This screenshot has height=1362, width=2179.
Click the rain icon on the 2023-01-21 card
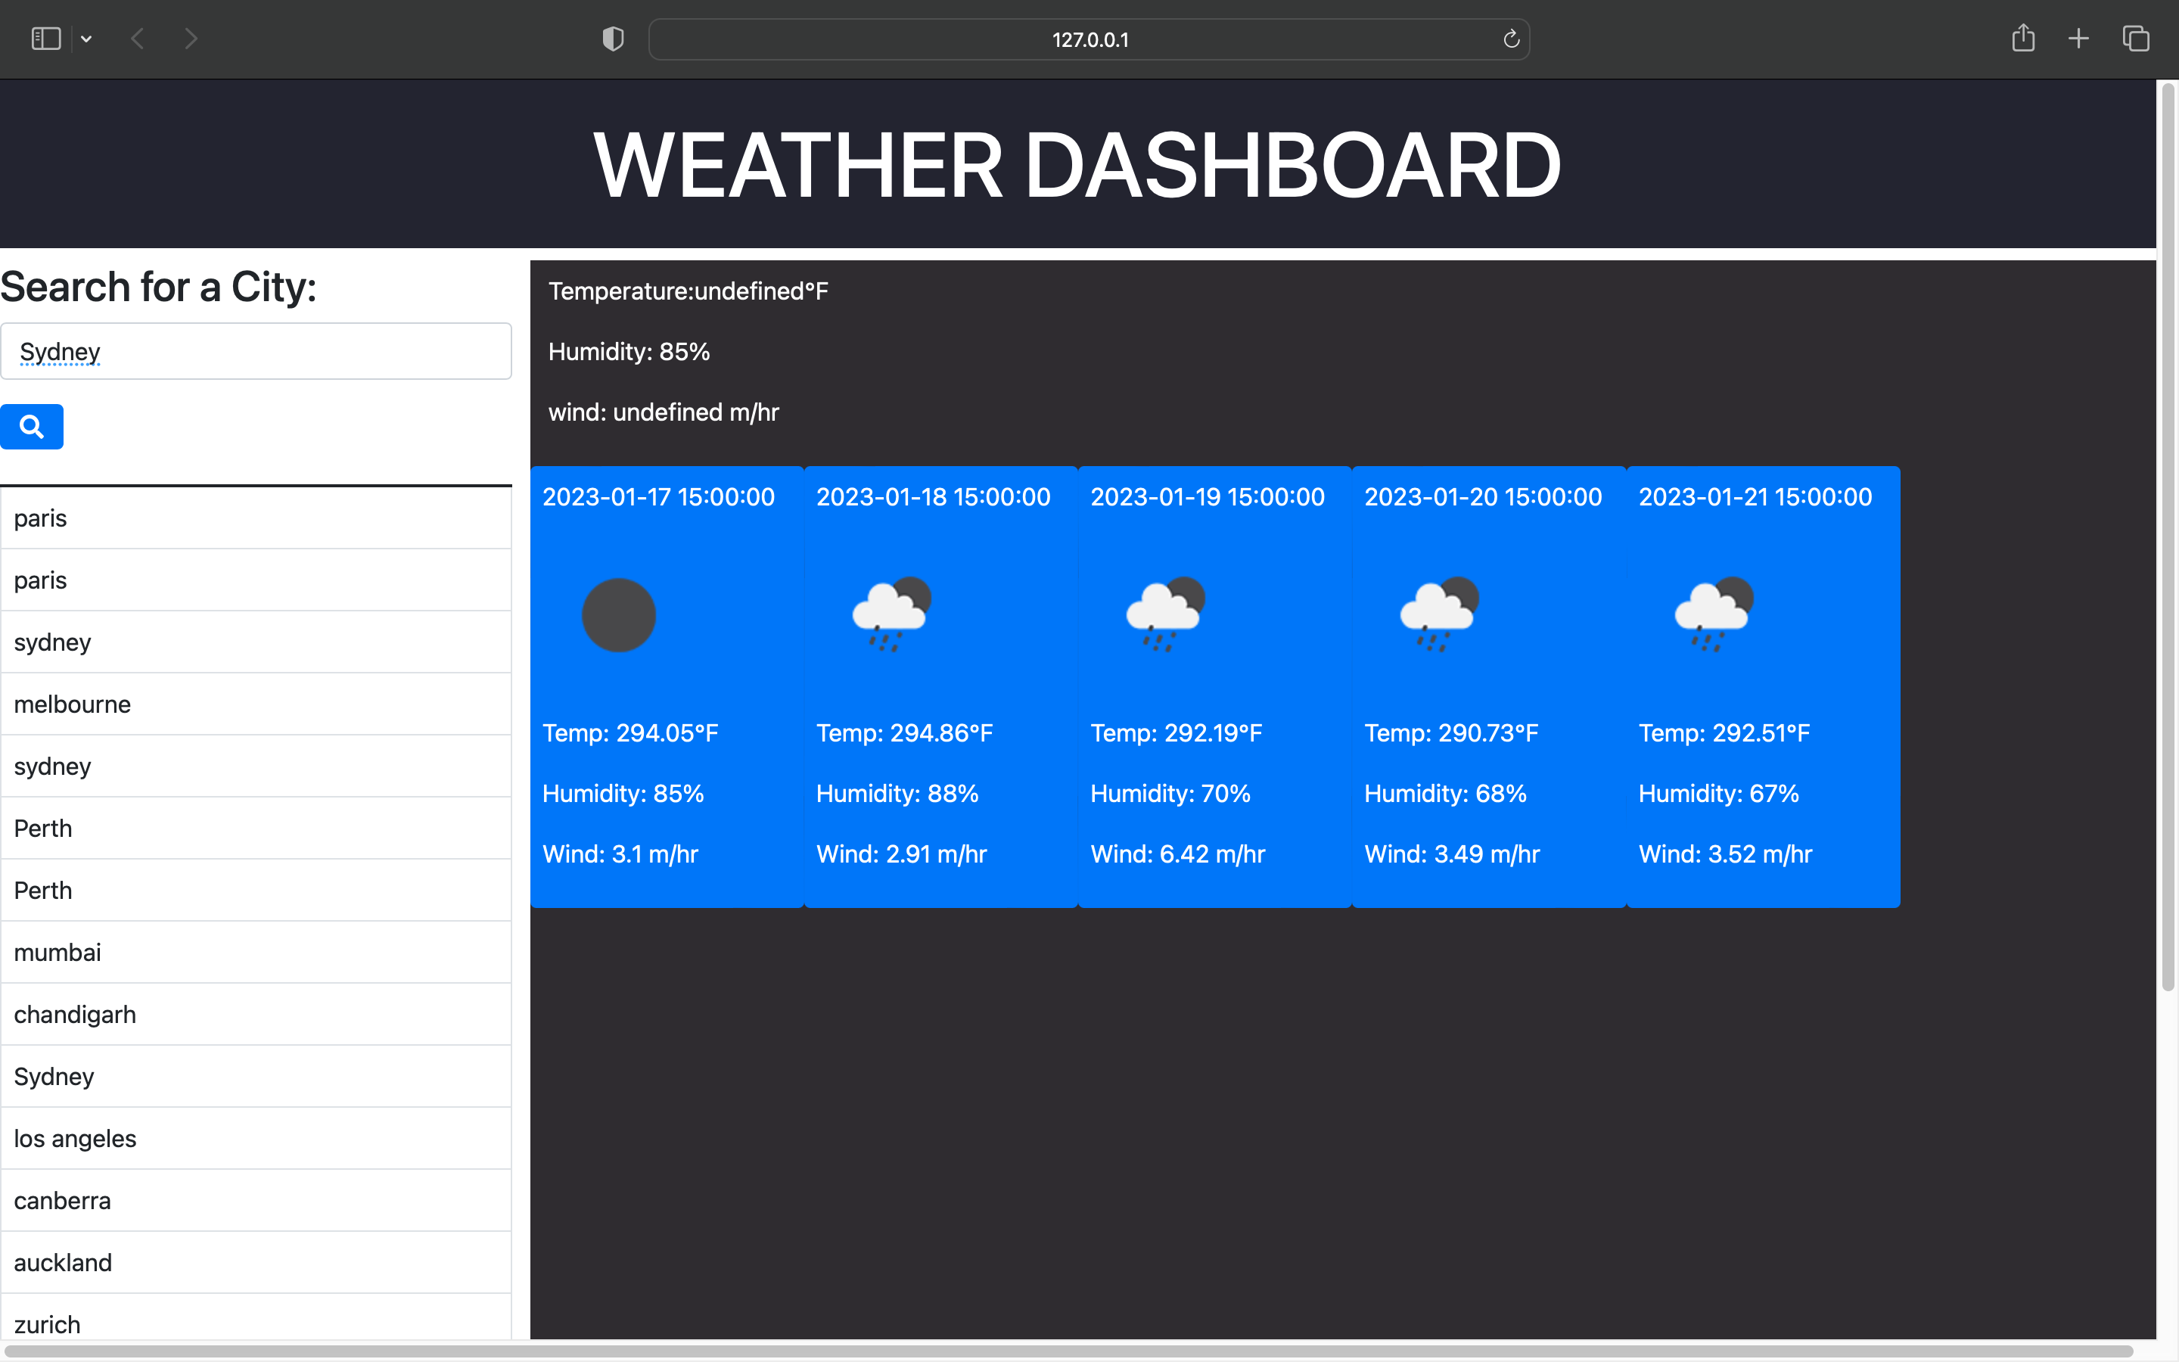[1711, 614]
